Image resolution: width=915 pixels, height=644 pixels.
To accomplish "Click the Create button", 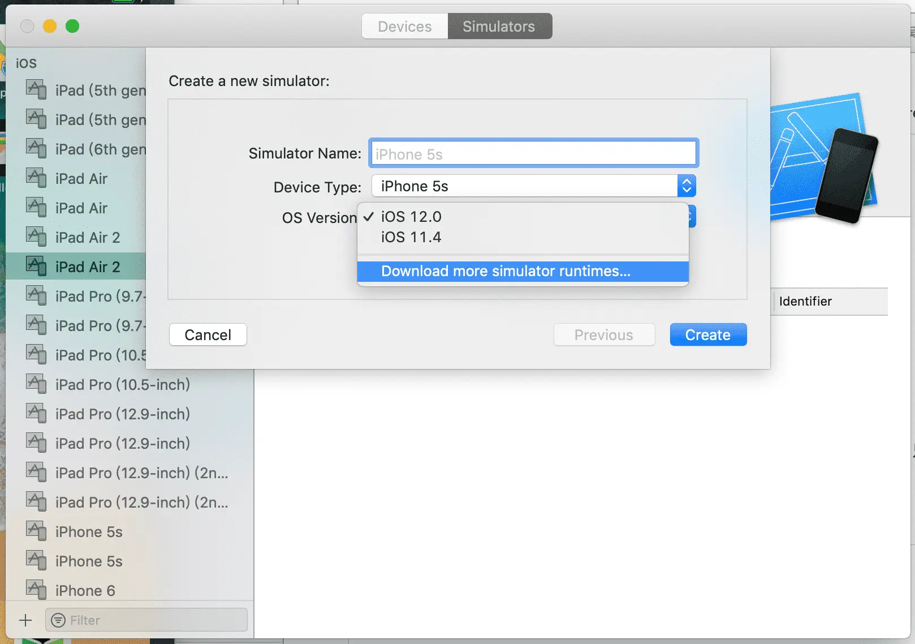I will (x=708, y=335).
